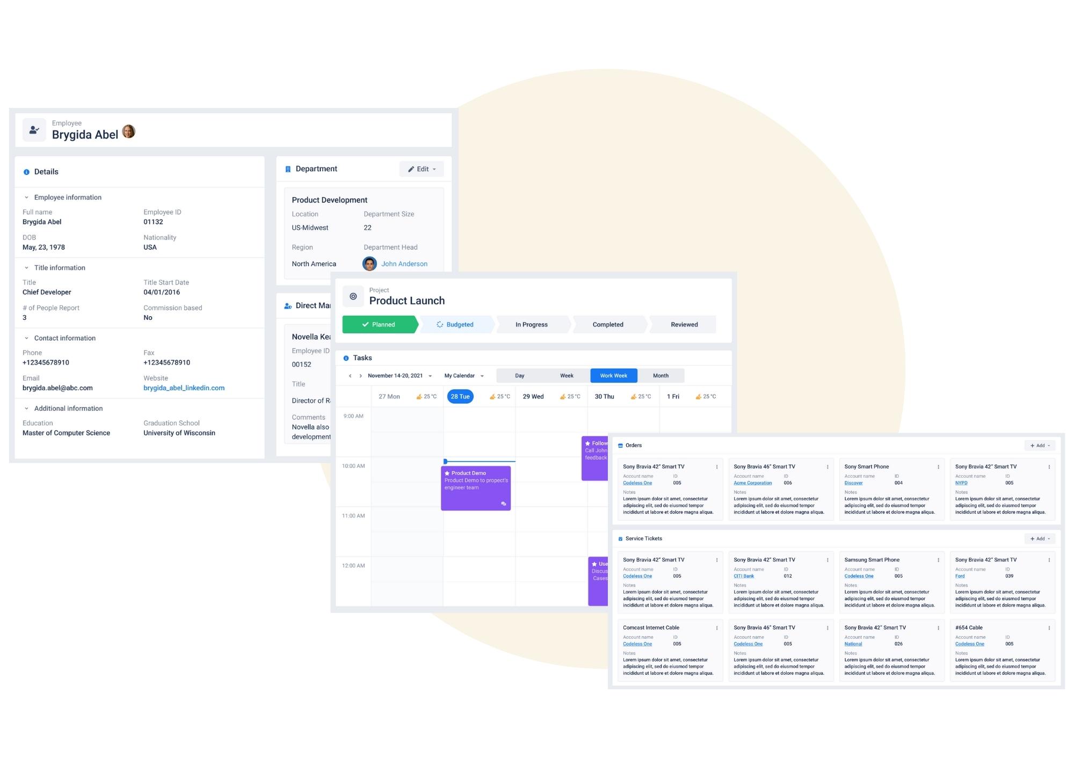This screenshot has width=1074, height=773.
Task: Open the brygida_abel_linkedin.com website link
Action: click(184, 388)
